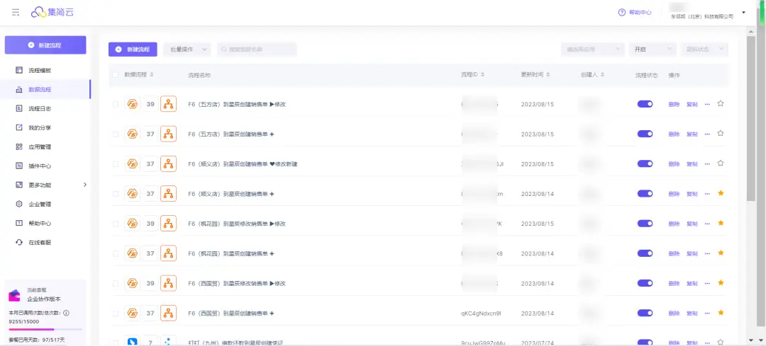Screen dimensions: 766x346
Task: Click the 在线客服 headset icon
Action: coord(19,242)
